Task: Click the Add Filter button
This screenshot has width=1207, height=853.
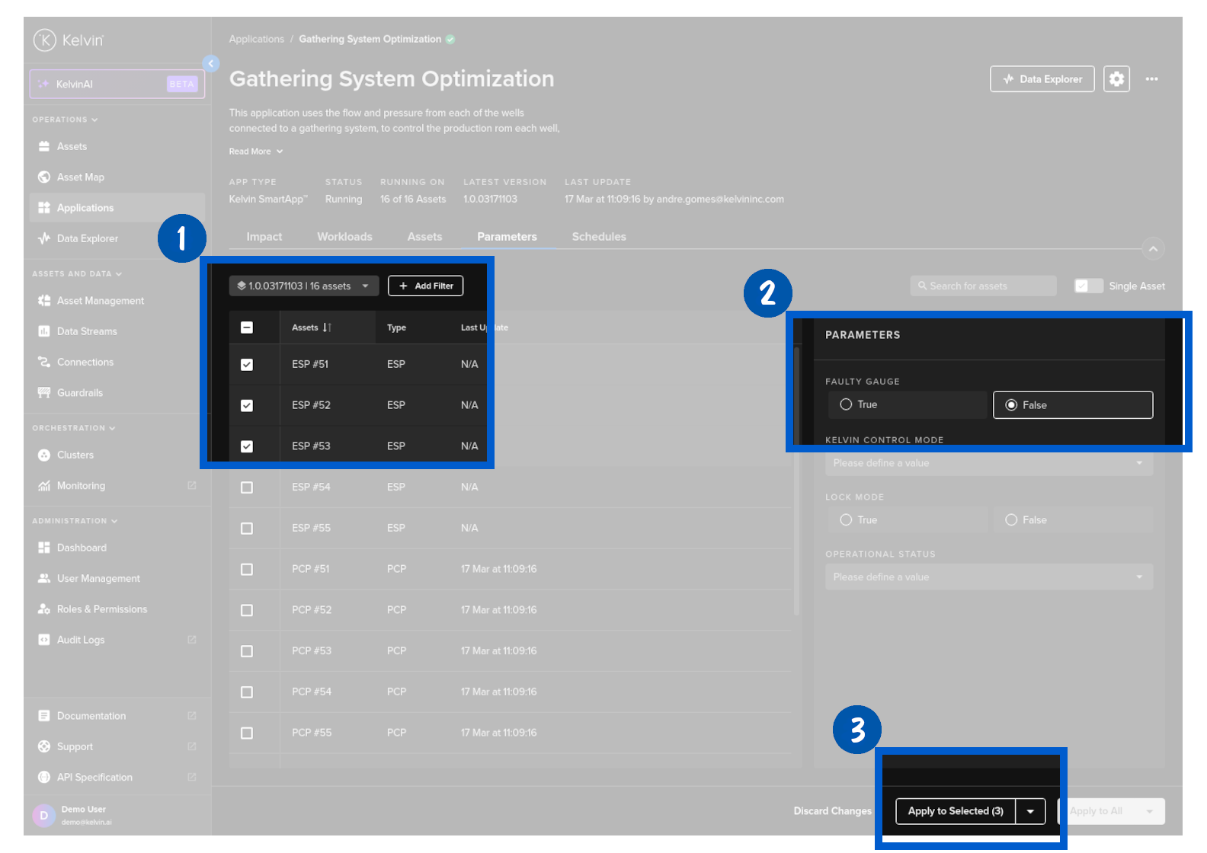Action: (425, 286)
